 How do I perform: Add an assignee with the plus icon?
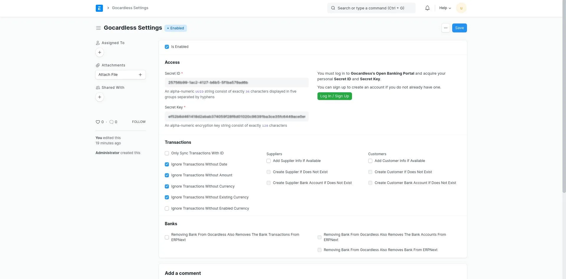100,52
